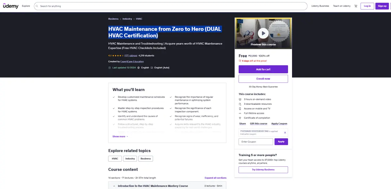
Task: Play the course preview video
Action: pos(263,33)
